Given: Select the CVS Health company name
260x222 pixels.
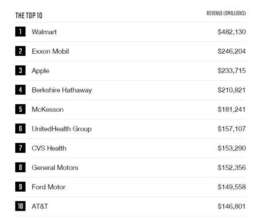Looking at the screenshot, I should pos(49,148).
